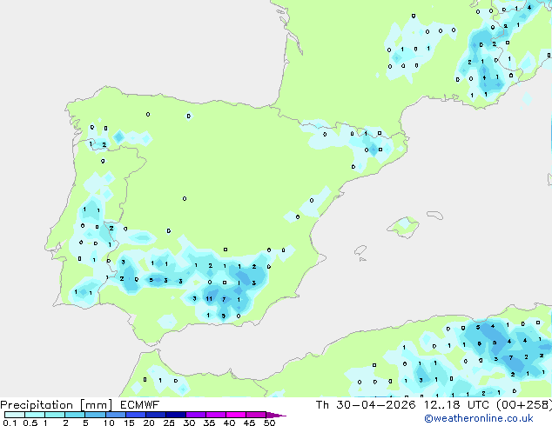Click the '(00+258)' forecast offset text
This screenshot has width=552, height=426.
click(x=524, y=405)
